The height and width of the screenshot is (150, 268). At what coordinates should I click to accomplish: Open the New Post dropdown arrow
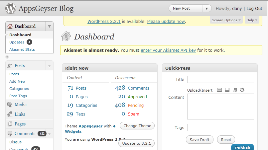tap(207, 9)
